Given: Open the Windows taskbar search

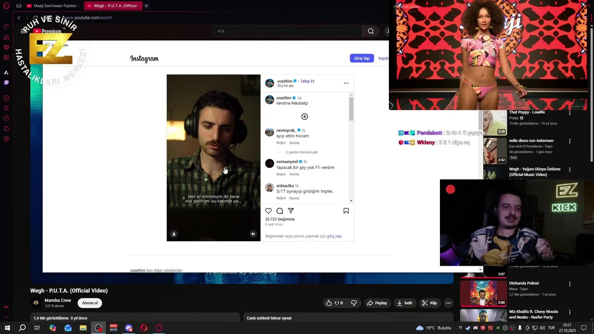Looking at the screenshot, I should (x=22, y=328).
